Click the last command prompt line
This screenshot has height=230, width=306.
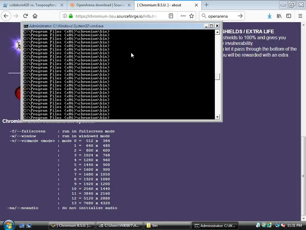click(x=66, y=117)
